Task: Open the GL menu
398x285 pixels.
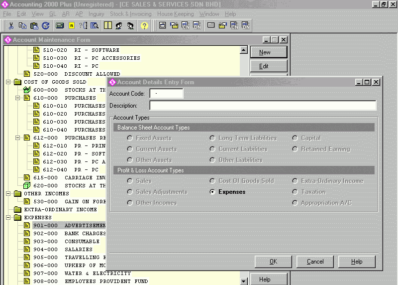Action: pos(53,14)
